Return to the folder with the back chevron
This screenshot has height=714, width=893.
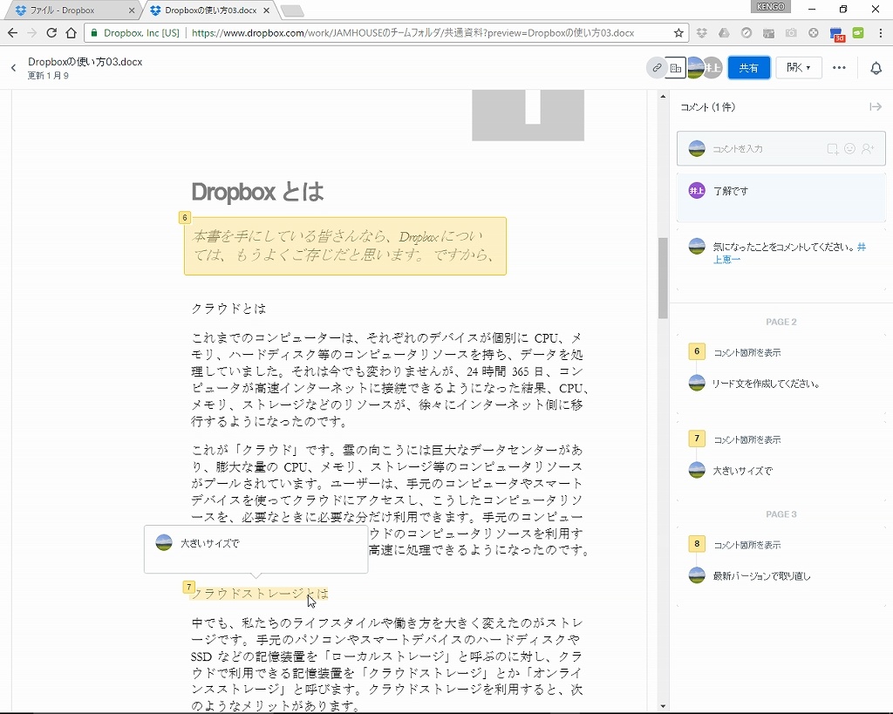pyautogui.click(x=14, y=68)
